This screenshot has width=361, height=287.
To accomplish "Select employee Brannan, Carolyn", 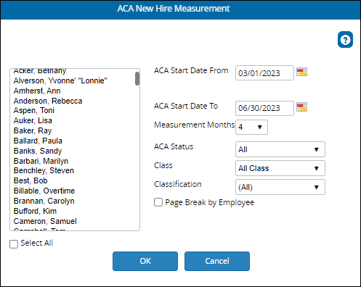I will (x=44, y=201).
